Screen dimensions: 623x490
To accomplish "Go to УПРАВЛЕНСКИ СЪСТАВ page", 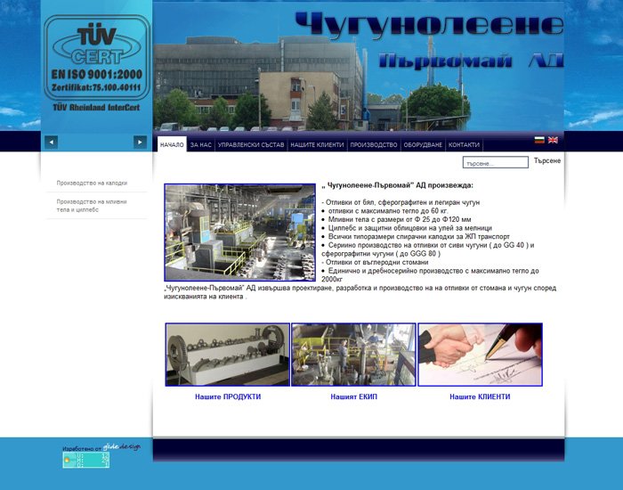I will [250, 144].
